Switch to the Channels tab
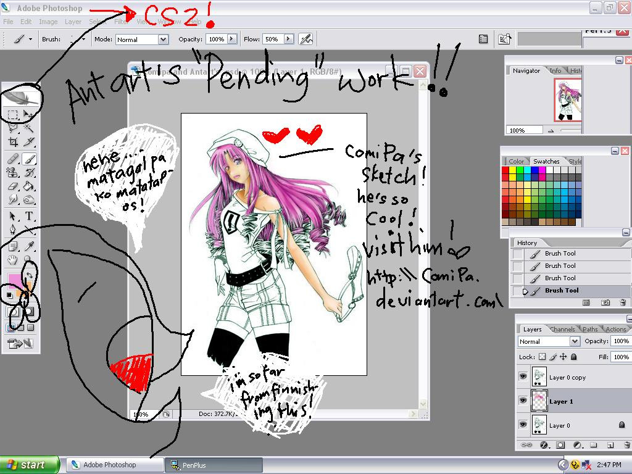Screen dimensions: 632x474 coord(563,330)
